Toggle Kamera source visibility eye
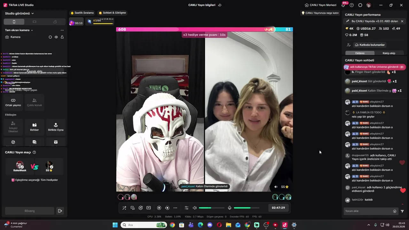The image size is (409, 230). (x=56, y=37)
